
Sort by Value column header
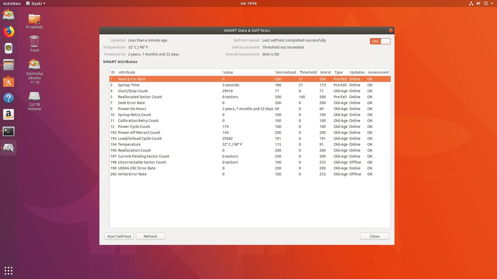click(x=248, y=73)
